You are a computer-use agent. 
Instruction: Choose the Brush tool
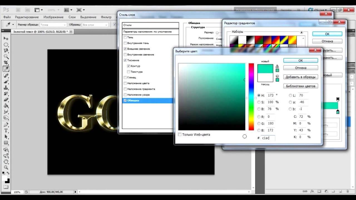tap(6, 82)
